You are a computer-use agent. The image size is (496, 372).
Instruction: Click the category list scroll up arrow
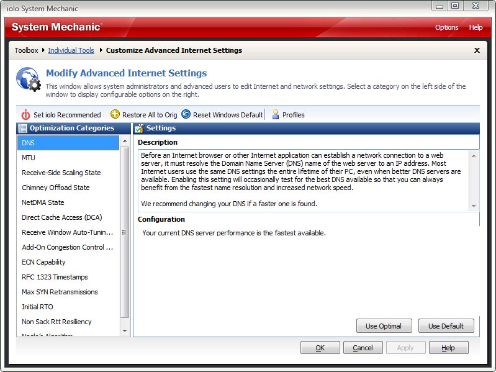point(125,141)
